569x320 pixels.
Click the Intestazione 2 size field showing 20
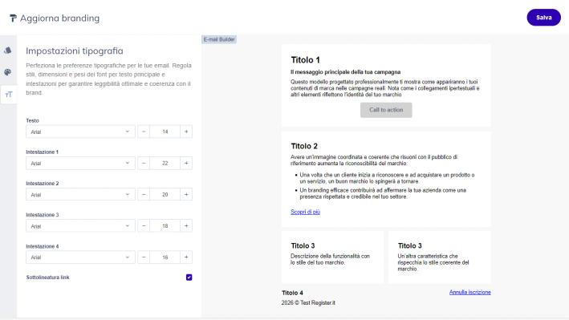165,194
